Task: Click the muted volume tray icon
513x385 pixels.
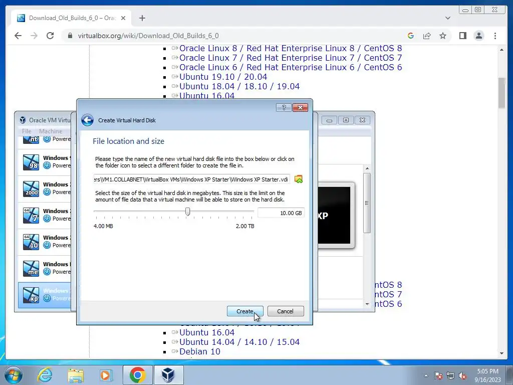Action: (462, 375)
